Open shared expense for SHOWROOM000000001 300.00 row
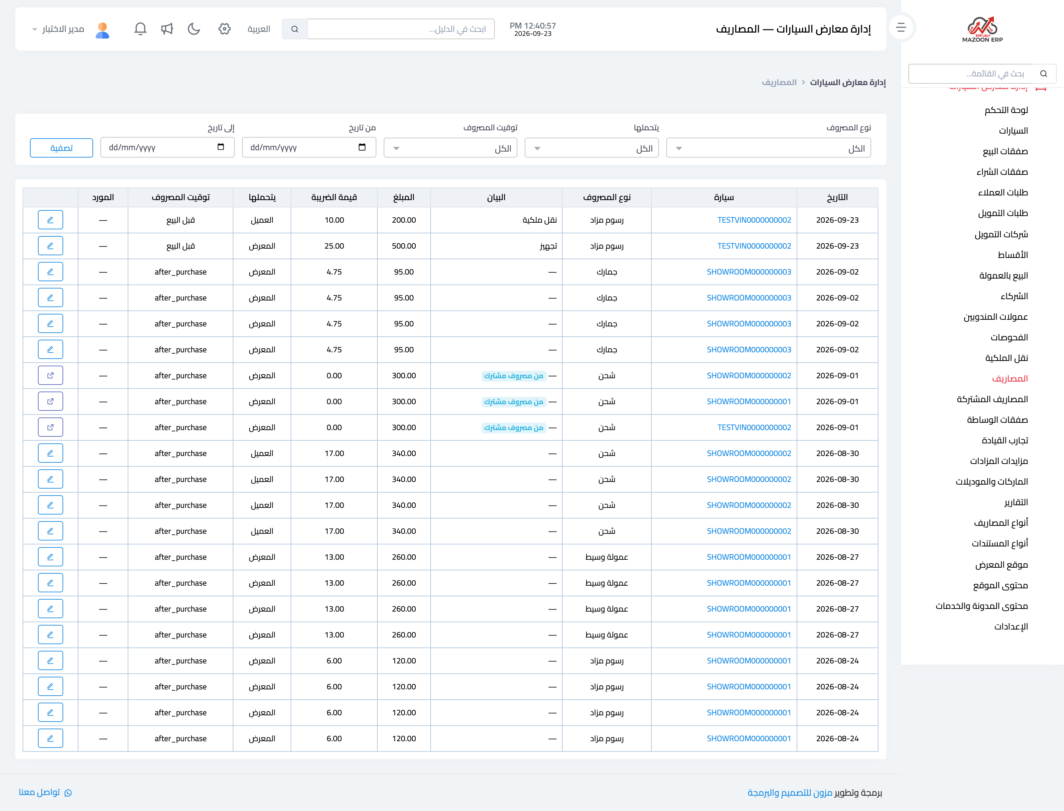 click(50, 402)
